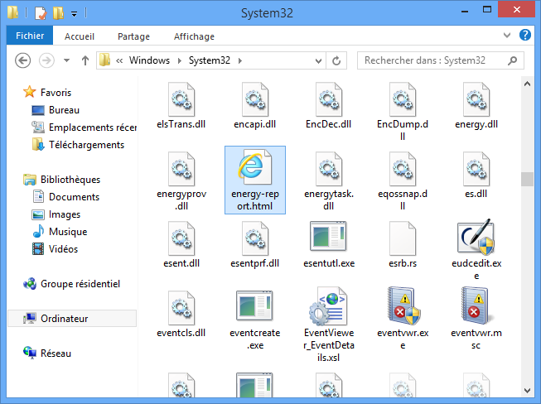Click the window system folder icon in title bar

tap(13, 12)
